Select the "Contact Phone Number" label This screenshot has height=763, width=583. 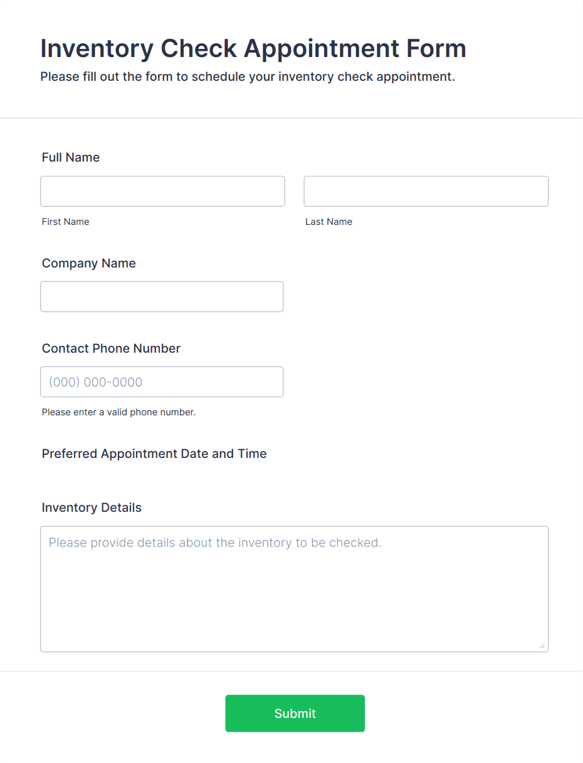tap(111, 348)
